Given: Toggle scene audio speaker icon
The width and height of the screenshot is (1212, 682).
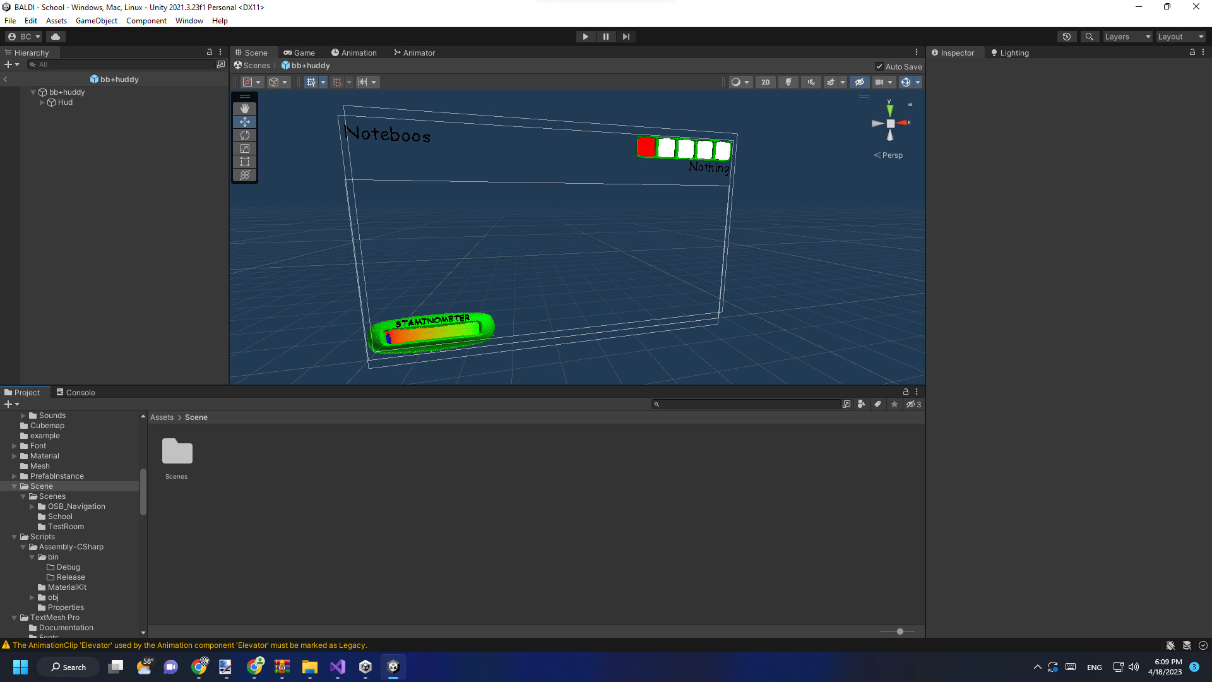Looking at the screenshot, I should [x=811, y=82].
